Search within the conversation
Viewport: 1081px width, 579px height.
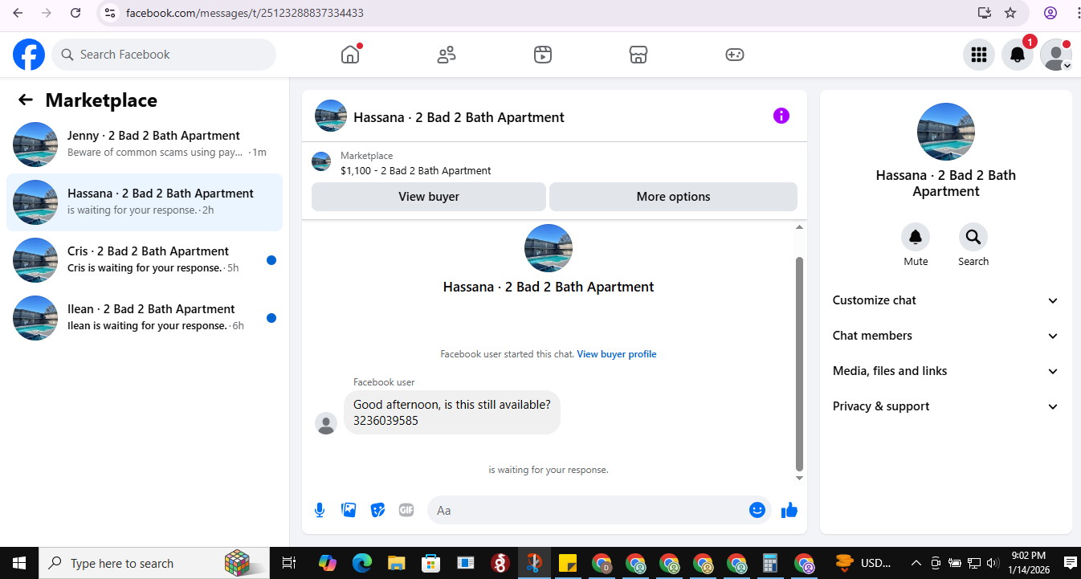973,237
